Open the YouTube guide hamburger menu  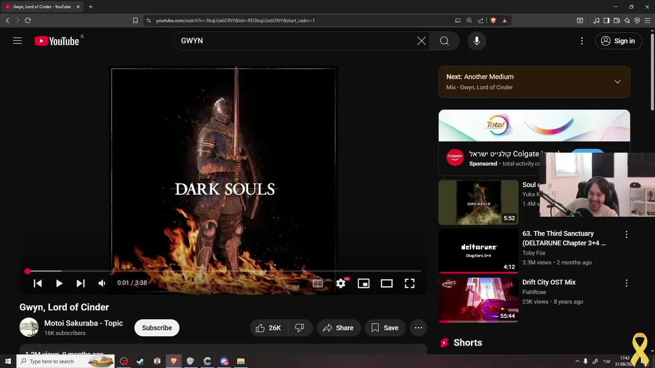coord(17,41)
